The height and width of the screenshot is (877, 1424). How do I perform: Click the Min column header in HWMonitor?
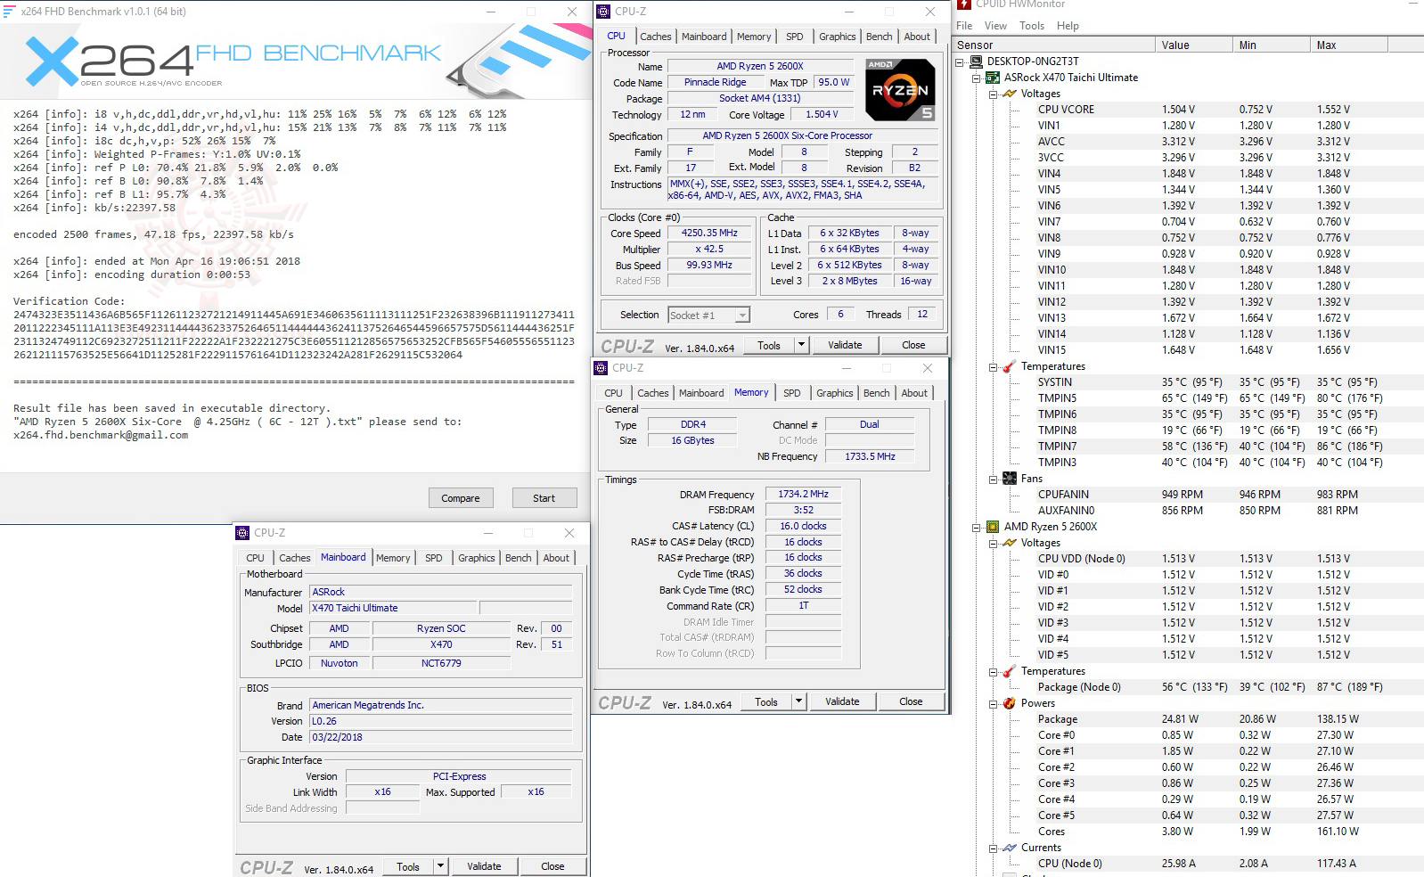[x=1273, y=45]
